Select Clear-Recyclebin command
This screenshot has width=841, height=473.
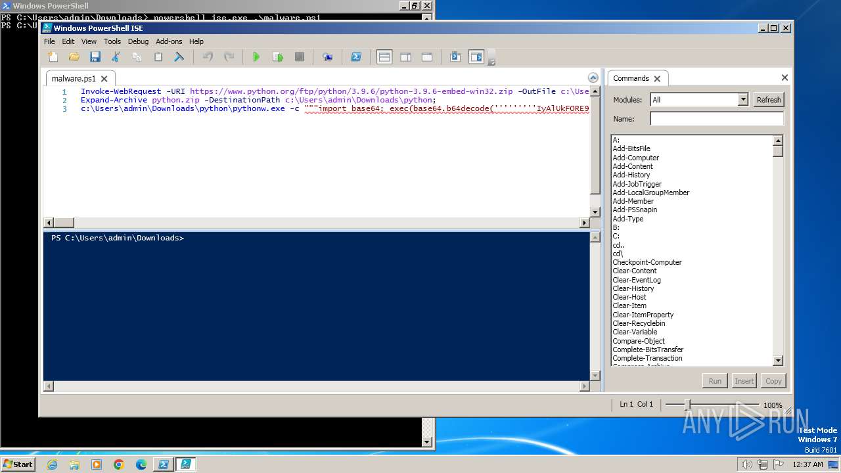click(639, 323)
